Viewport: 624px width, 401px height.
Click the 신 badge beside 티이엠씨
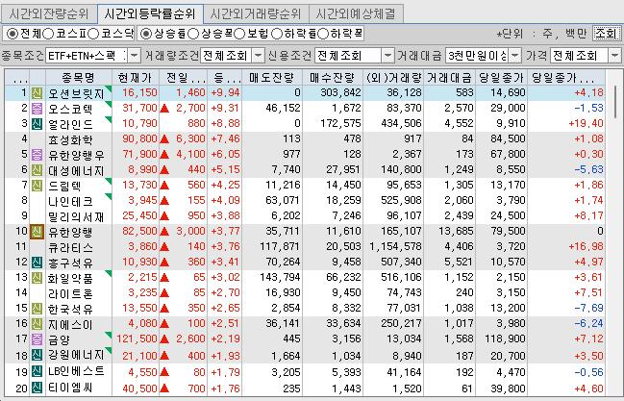tap(37, 388)
